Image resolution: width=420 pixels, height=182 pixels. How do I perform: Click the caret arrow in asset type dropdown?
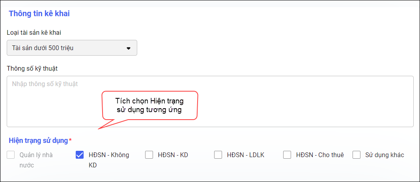(128, 48)
